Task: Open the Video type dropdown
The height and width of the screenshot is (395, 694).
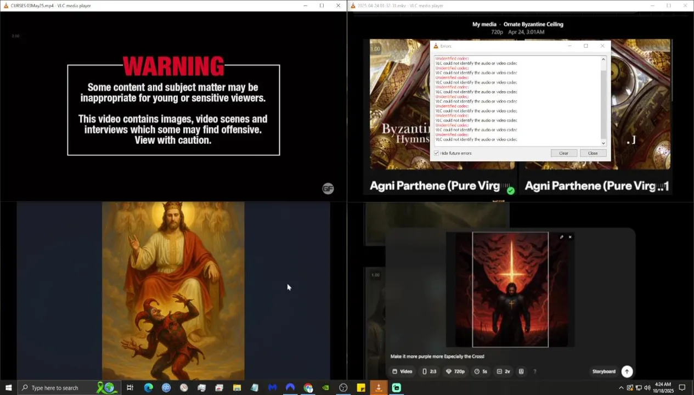Action: click(x=402, y=371)
